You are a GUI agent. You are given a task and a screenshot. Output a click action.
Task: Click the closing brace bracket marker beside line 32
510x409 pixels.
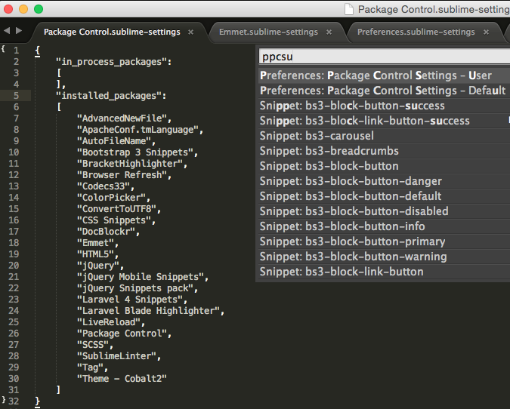[4, 399]
